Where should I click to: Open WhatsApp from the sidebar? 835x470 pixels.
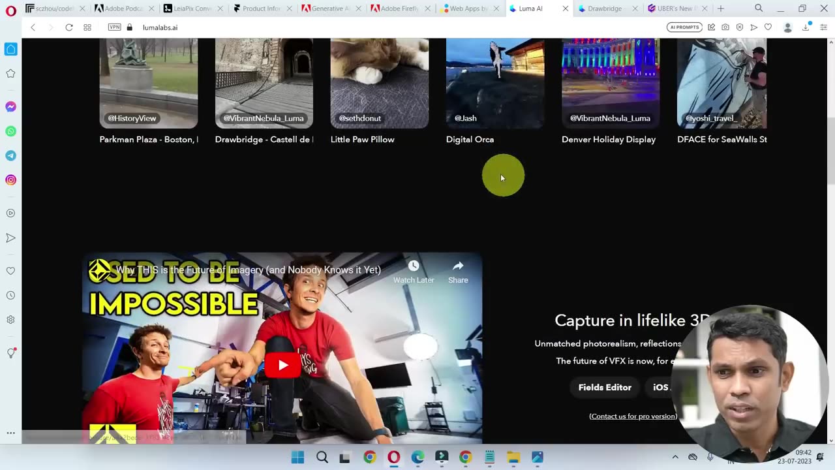(10, 131)
